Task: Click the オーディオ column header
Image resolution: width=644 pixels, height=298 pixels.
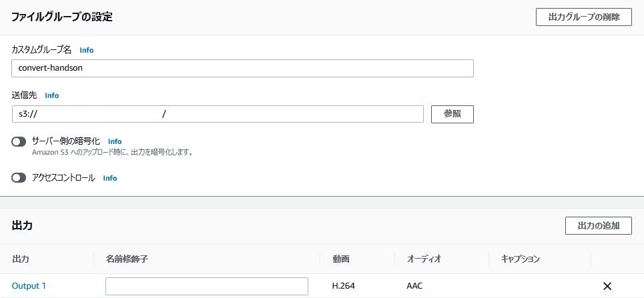Action: click(x=424, y=259)
